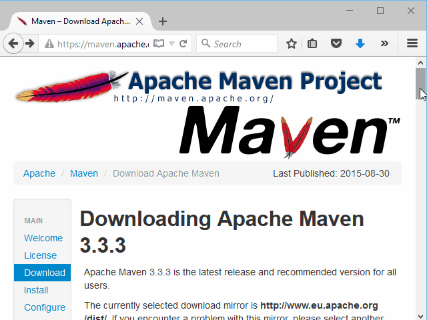Expand the toolbar overflow chevron
427x320 pixels.
coord(384,44)
